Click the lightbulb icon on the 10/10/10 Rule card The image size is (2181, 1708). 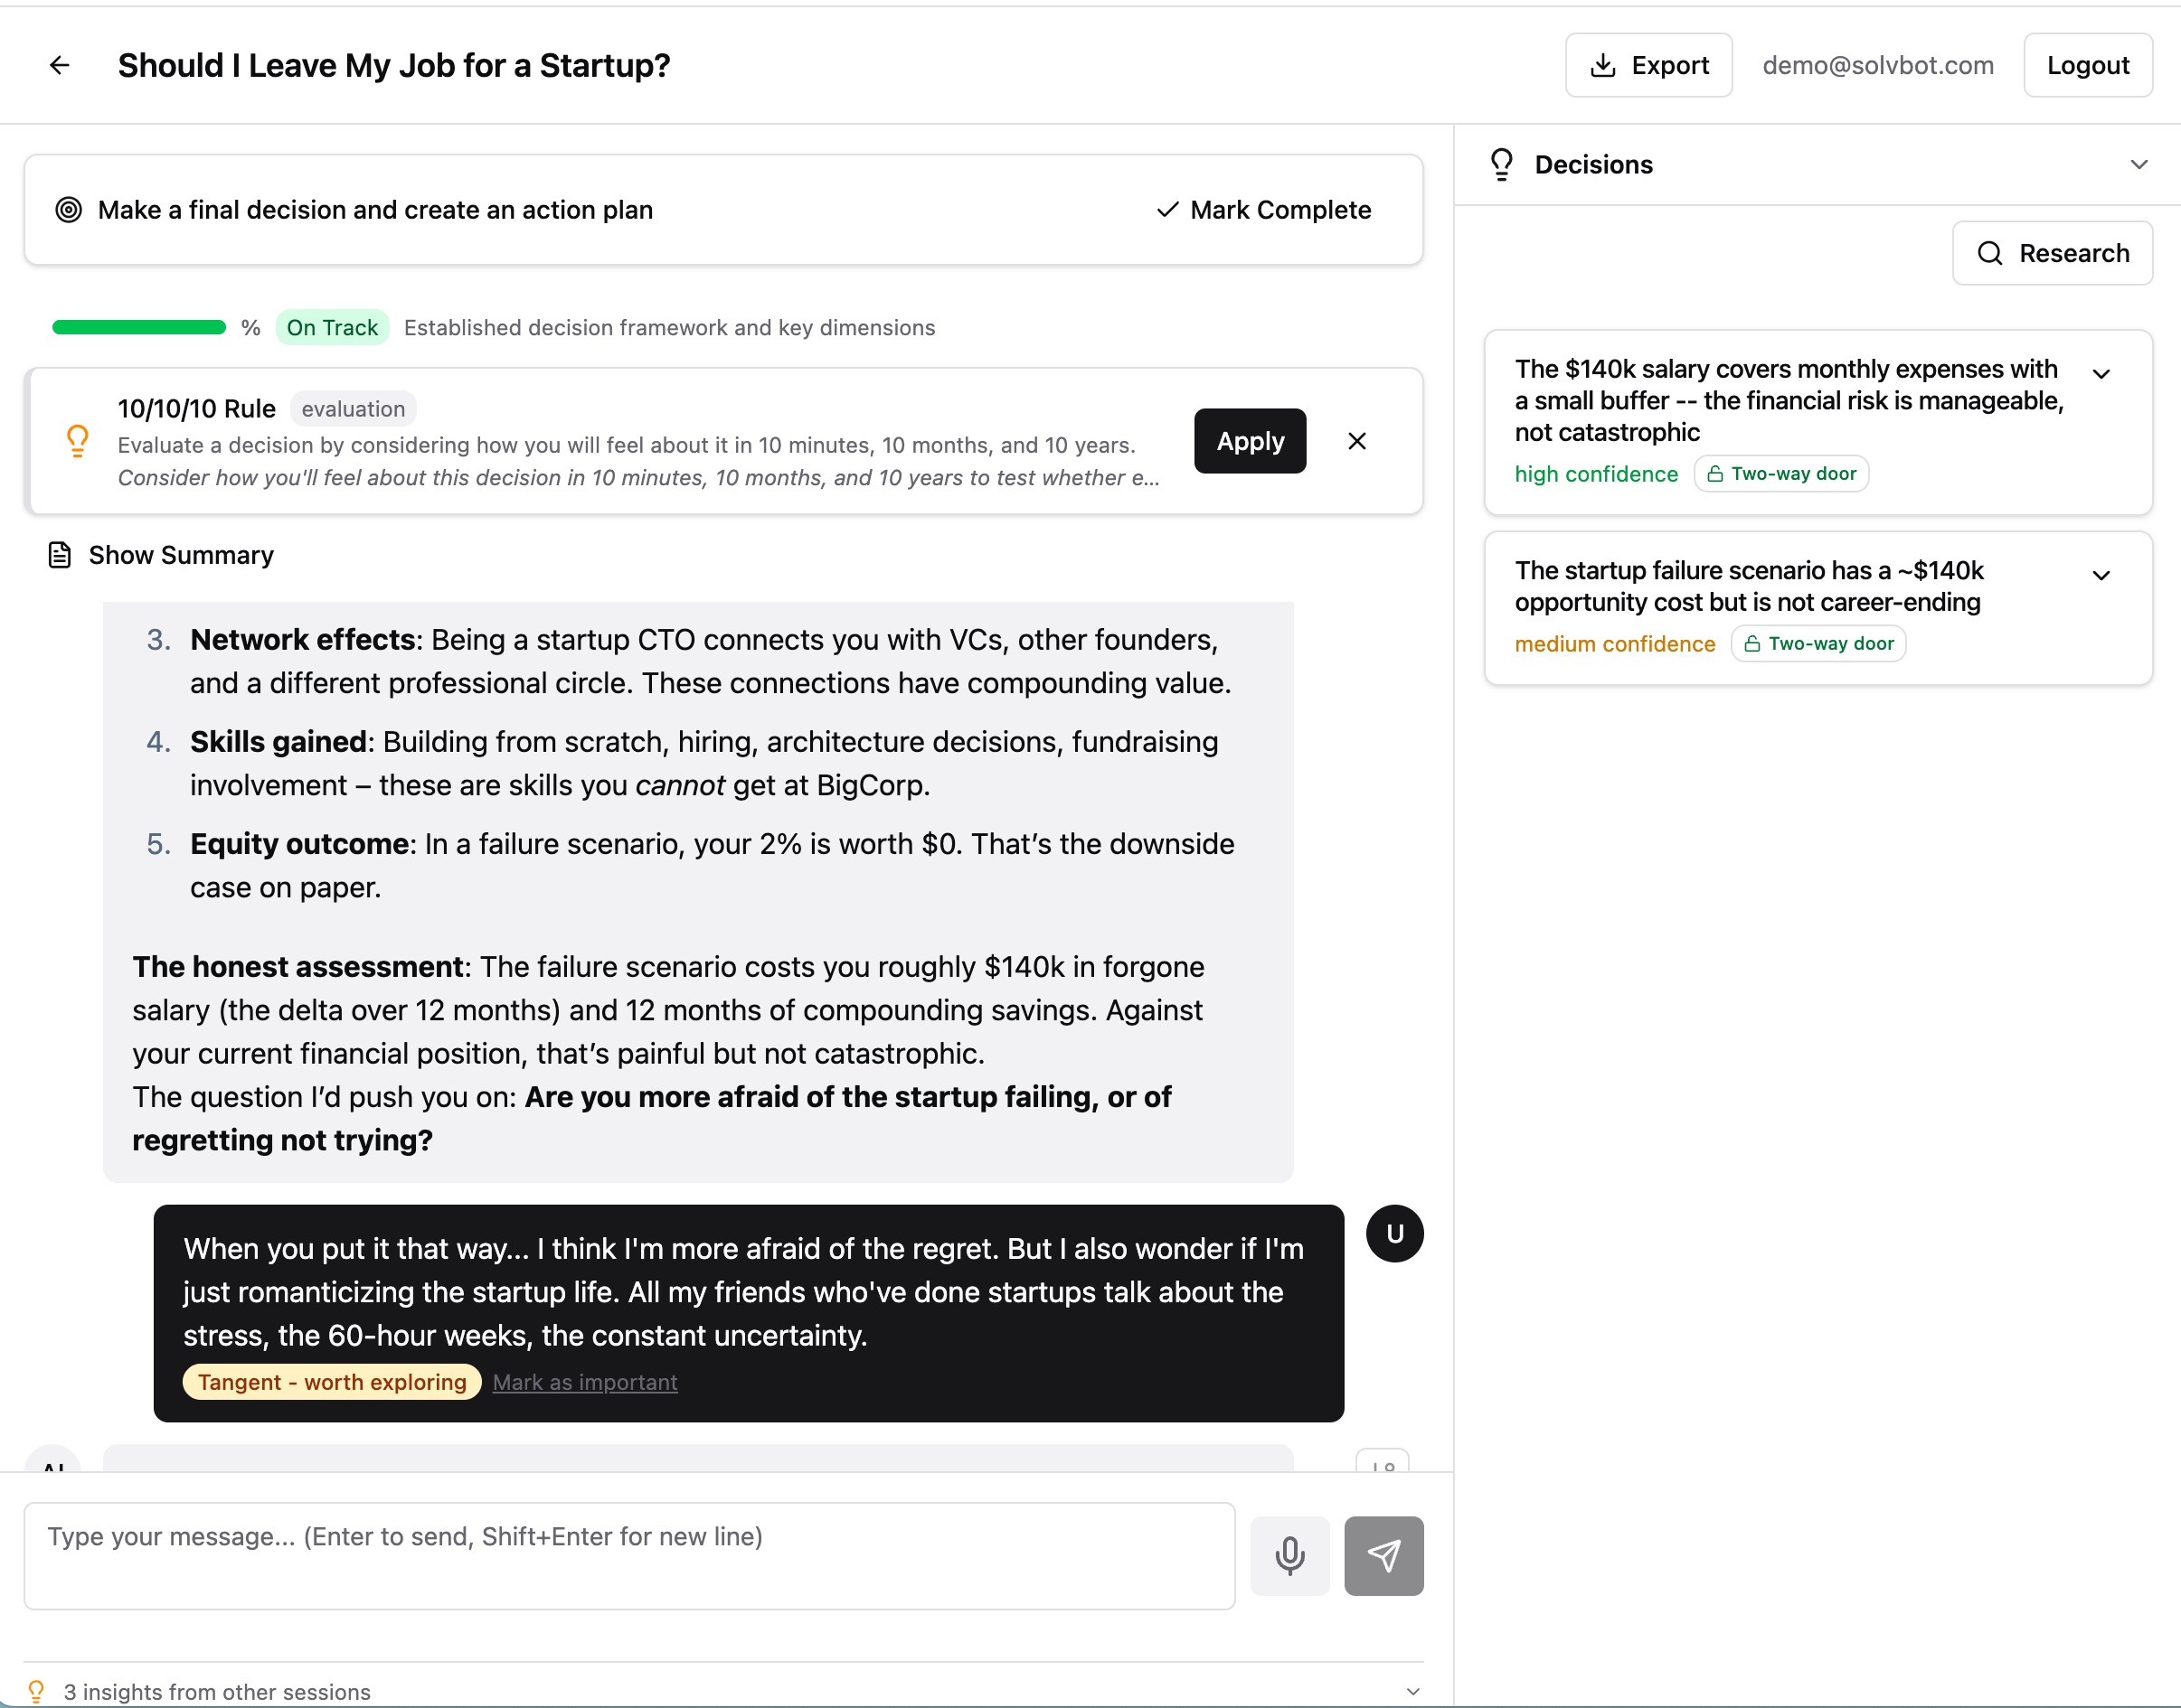click(x=77, y=441)
